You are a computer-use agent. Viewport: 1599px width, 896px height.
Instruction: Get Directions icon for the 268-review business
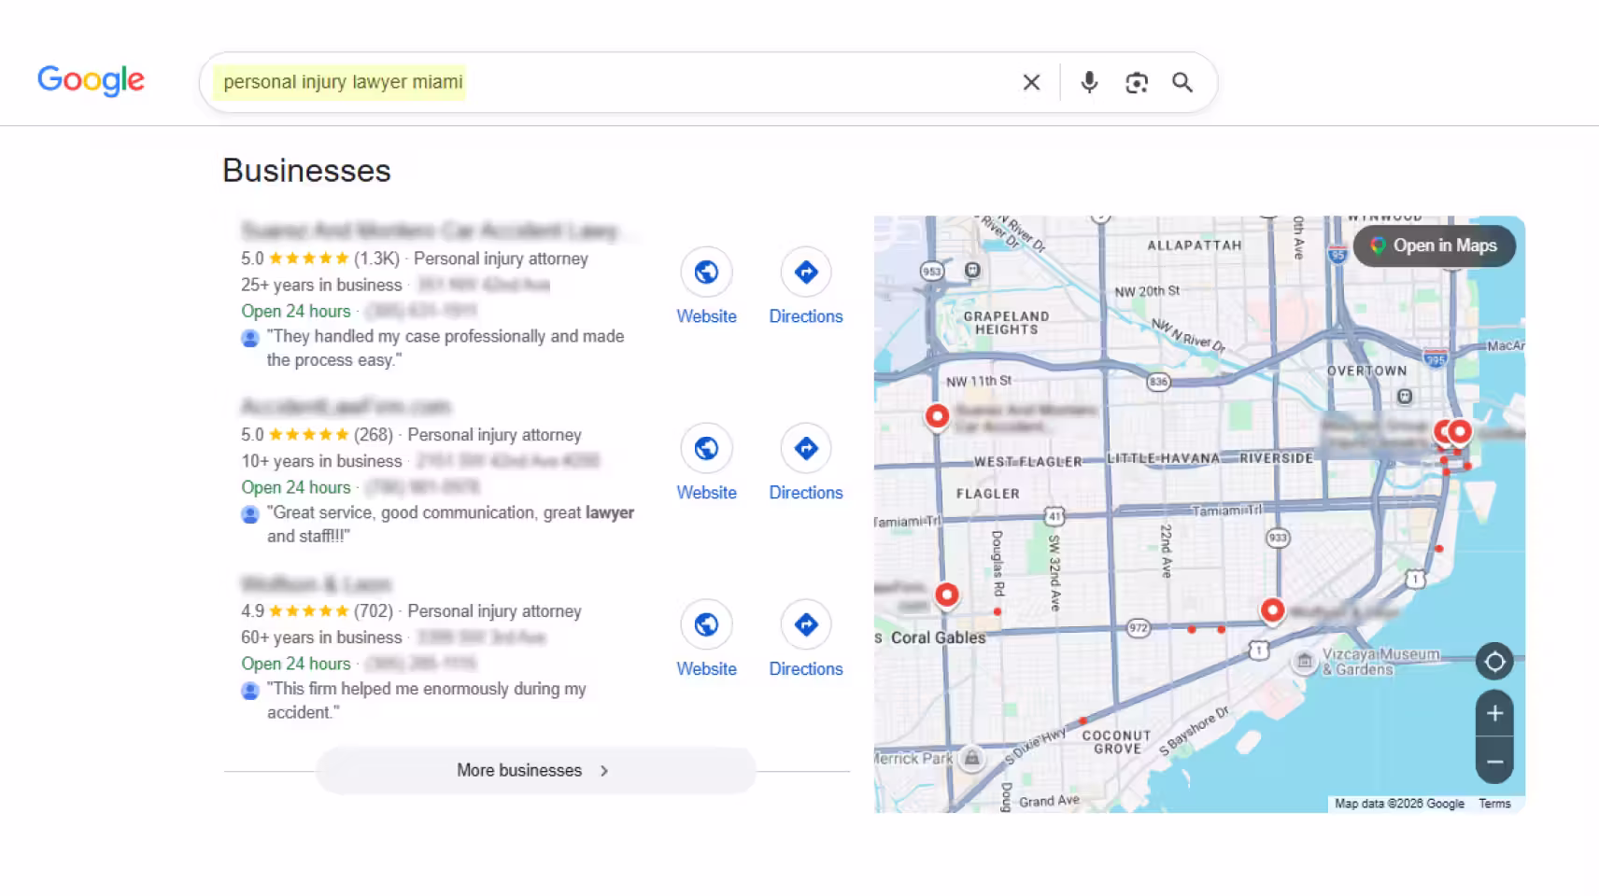[806, 449]
